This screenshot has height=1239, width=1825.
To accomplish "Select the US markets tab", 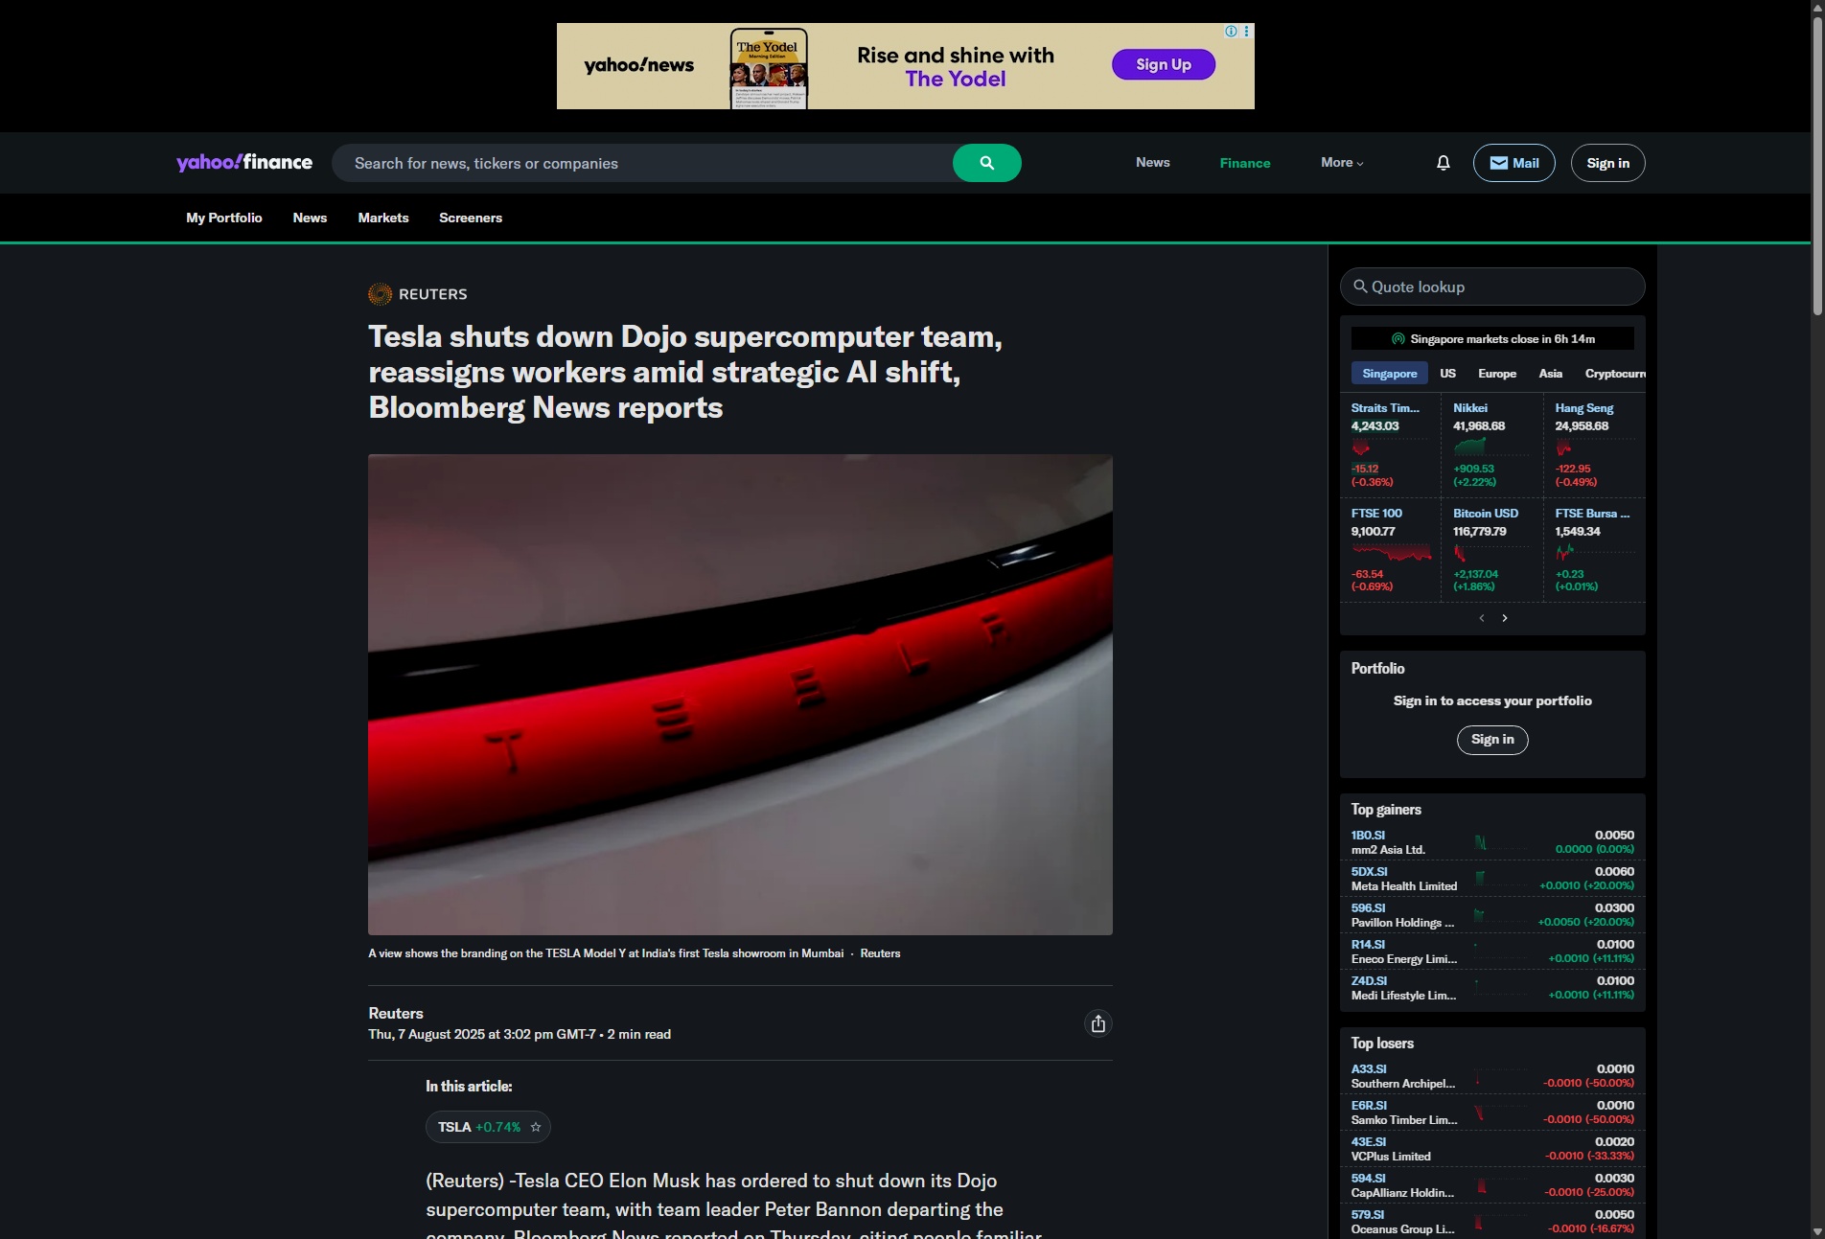I will click(x=1447, y=374).
